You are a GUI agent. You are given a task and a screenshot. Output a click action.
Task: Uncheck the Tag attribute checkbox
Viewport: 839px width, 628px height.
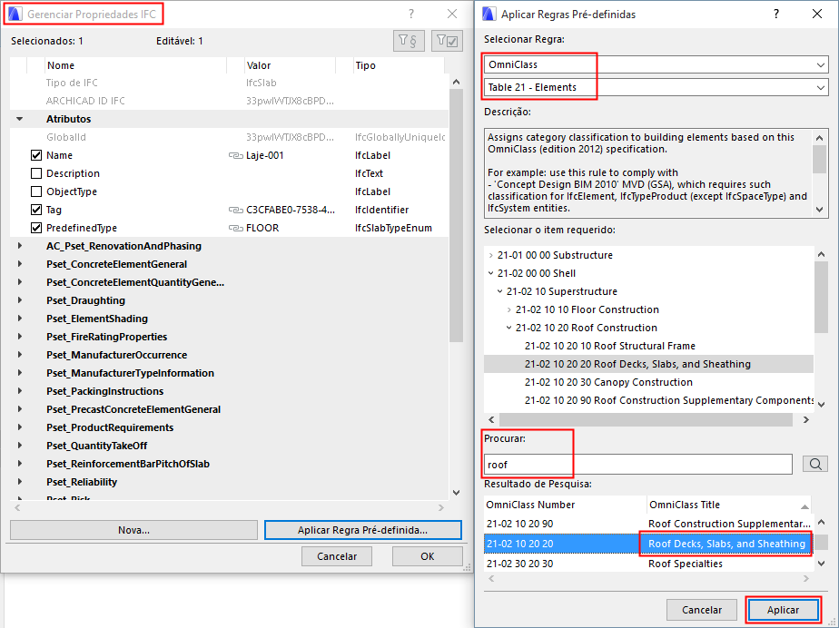click(x=36, y=210)
